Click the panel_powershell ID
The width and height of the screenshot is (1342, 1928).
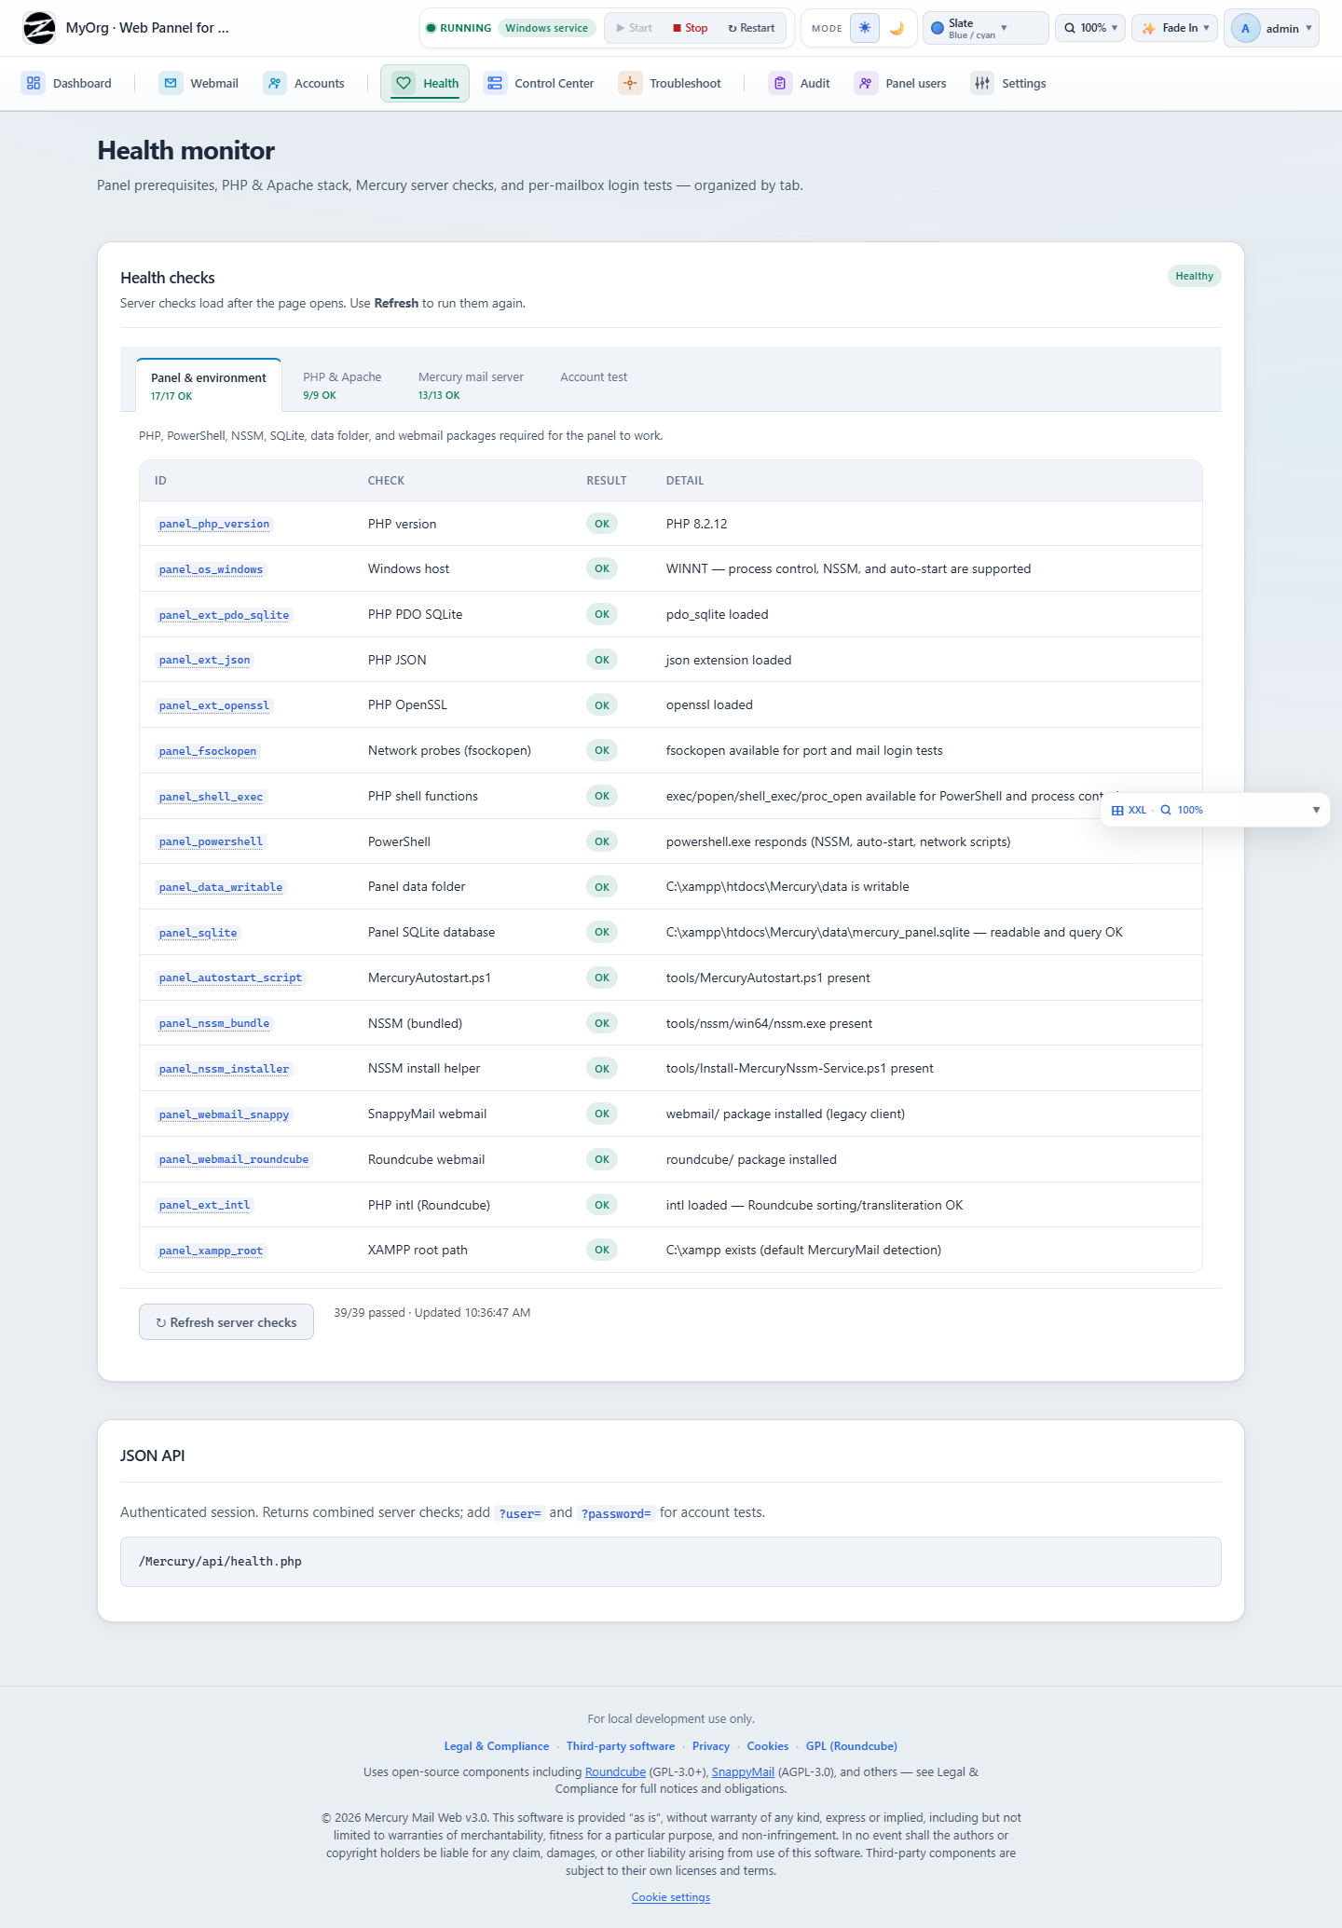click(211, 841)
